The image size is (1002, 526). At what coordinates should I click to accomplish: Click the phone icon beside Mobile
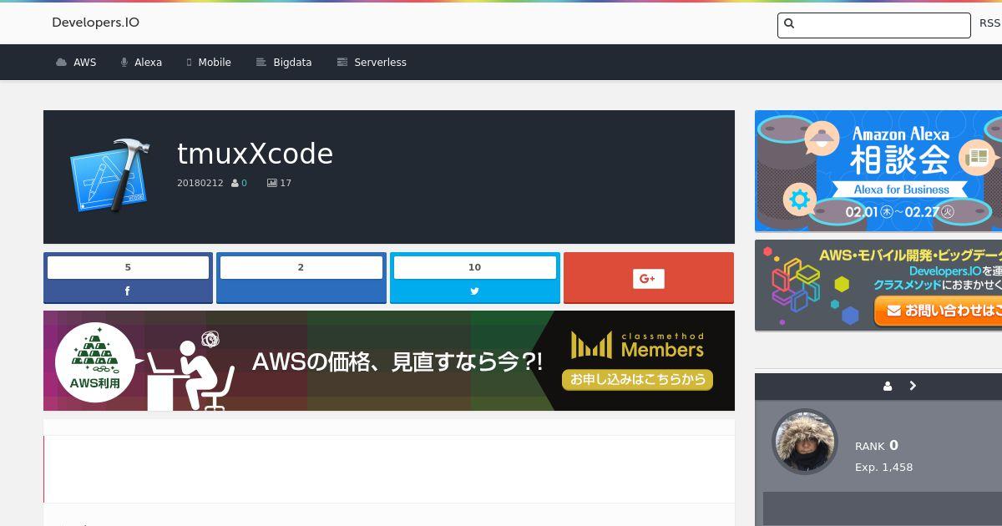190,63
